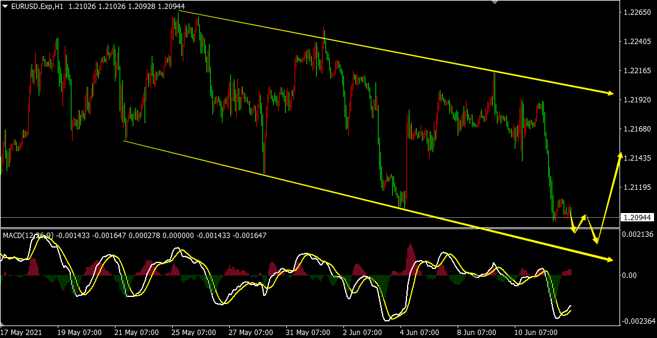Screen dimensions: 657x338
Task: Click the 1.21920 price level on the axis
Action: tap(636, 100)
